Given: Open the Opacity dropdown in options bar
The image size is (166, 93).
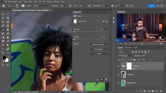Looking at the screenshot, I should [x=66, y=6].
